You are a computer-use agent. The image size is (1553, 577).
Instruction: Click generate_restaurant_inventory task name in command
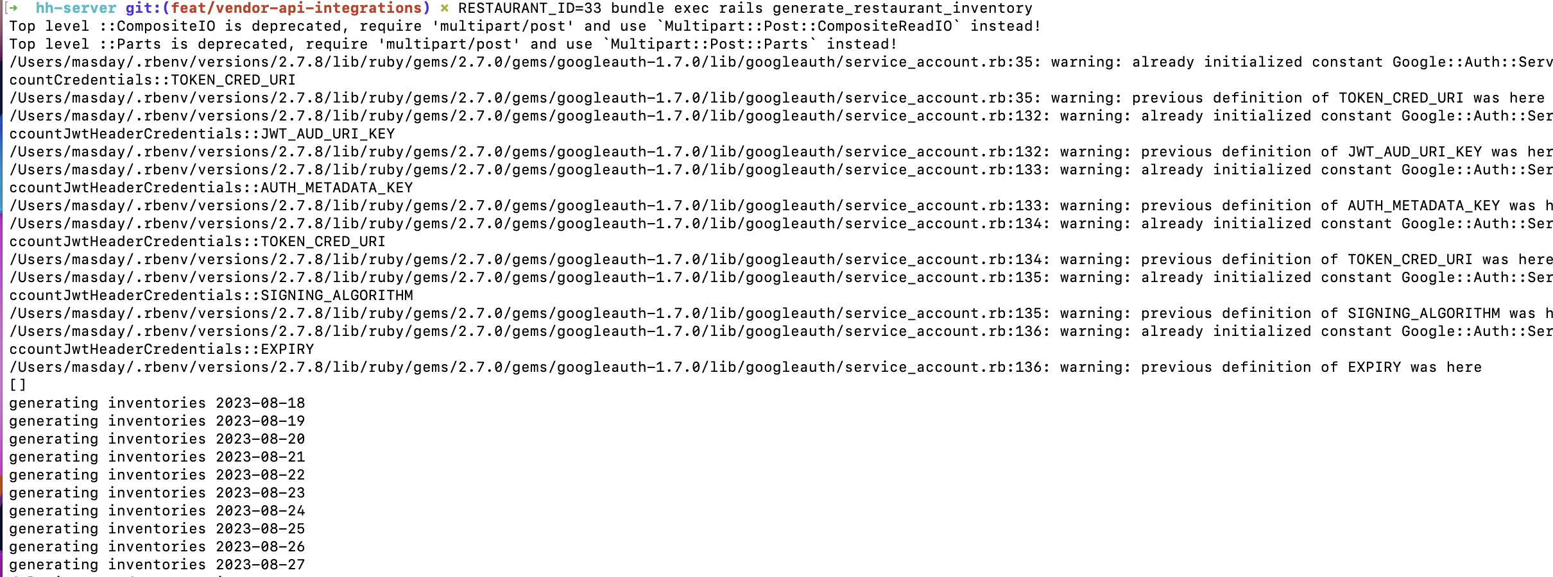pos(902,8)
